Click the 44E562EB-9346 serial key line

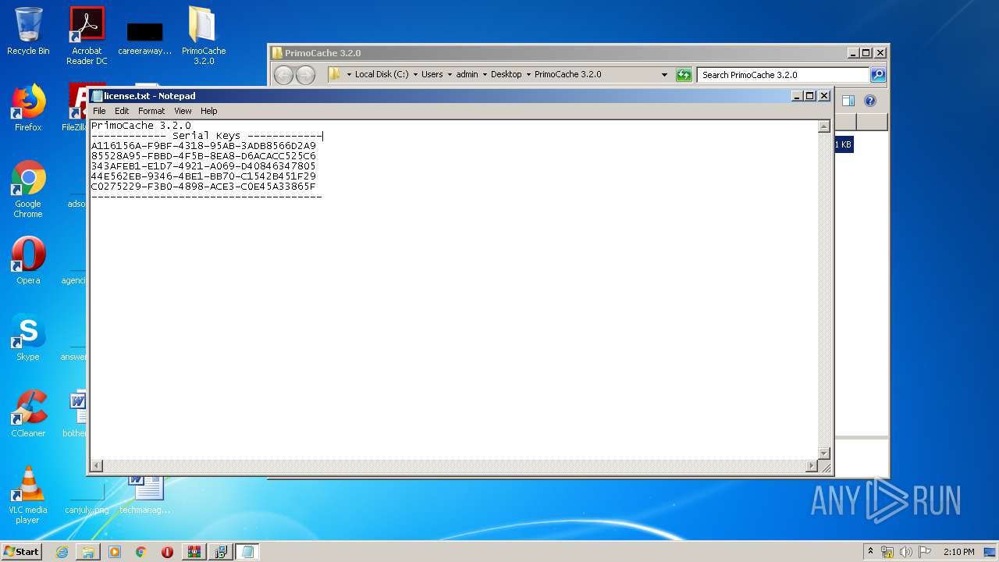[x=204, y=176]
